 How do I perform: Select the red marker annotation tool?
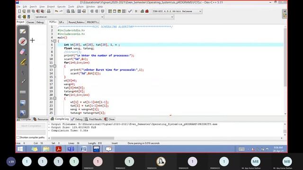pyautogui.click(x=23, y=42)
